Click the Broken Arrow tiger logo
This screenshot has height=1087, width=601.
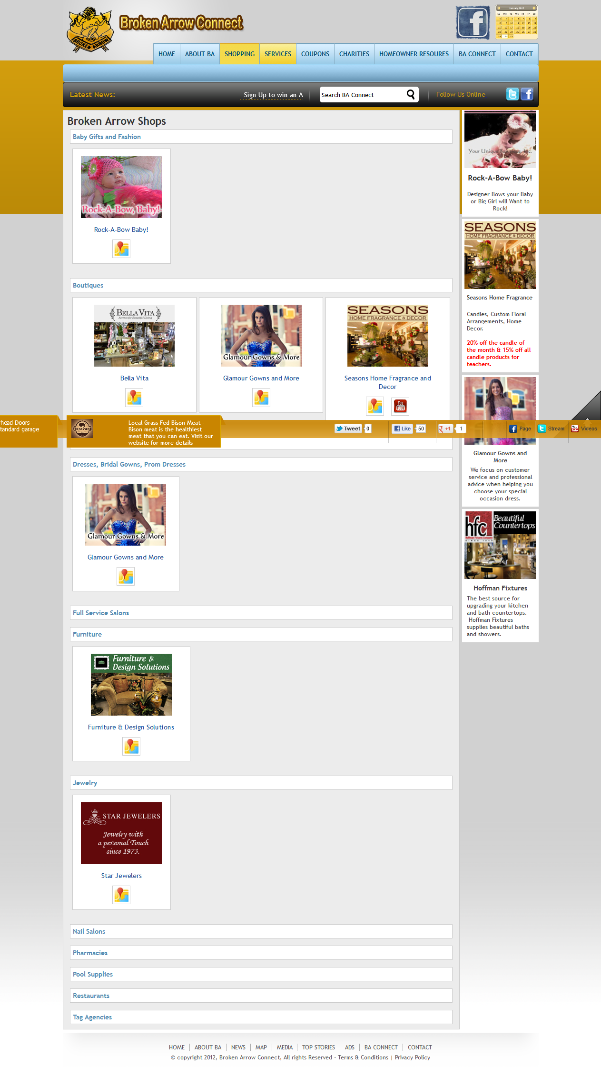pos(90,30)
